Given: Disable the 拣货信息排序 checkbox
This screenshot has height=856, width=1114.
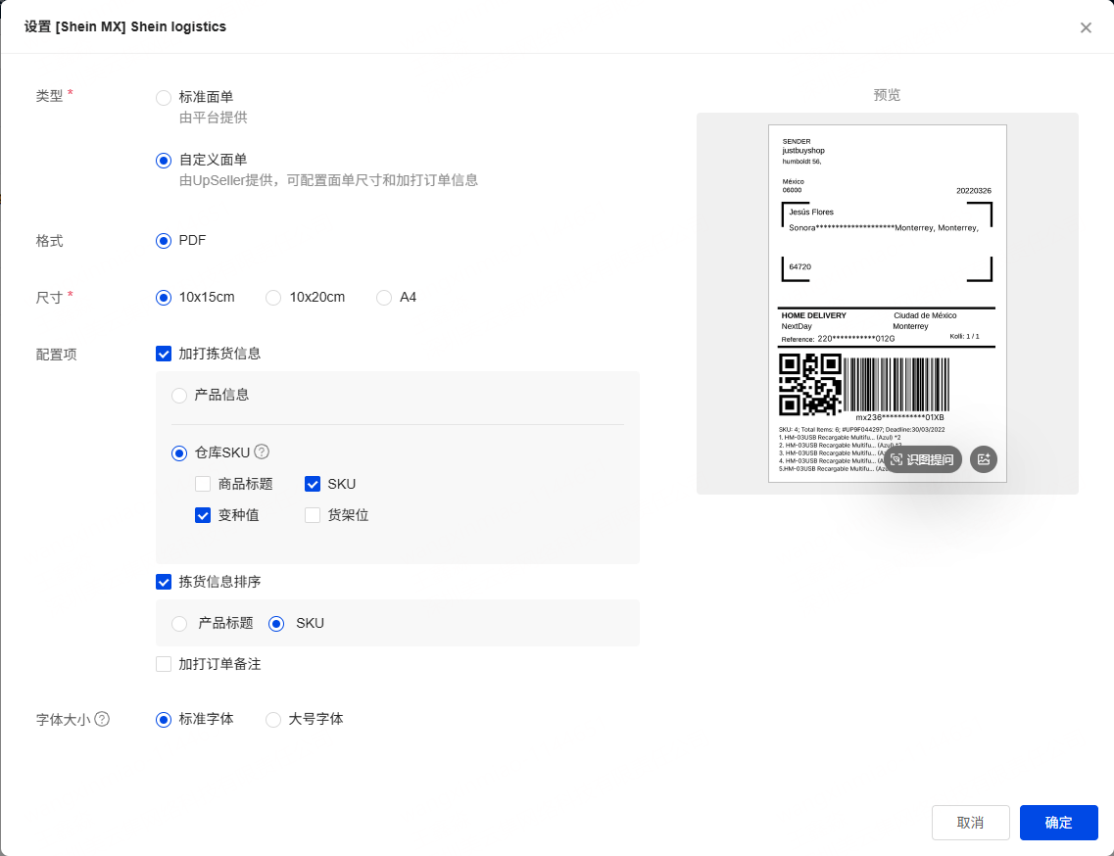Looking at the screenshot, I should [164, 582].
